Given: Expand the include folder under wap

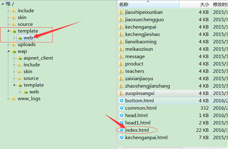Looking at the screenshot, I should coord(14,65).
